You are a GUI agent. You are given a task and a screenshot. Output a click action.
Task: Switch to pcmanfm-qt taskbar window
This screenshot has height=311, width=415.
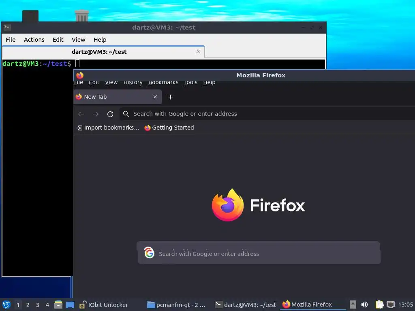pyautogui.click(x=176, y=305)
